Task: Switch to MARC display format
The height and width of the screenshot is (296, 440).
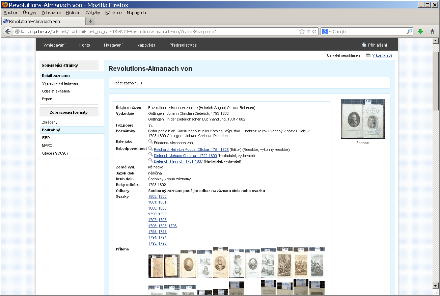Action: point(47,145)
